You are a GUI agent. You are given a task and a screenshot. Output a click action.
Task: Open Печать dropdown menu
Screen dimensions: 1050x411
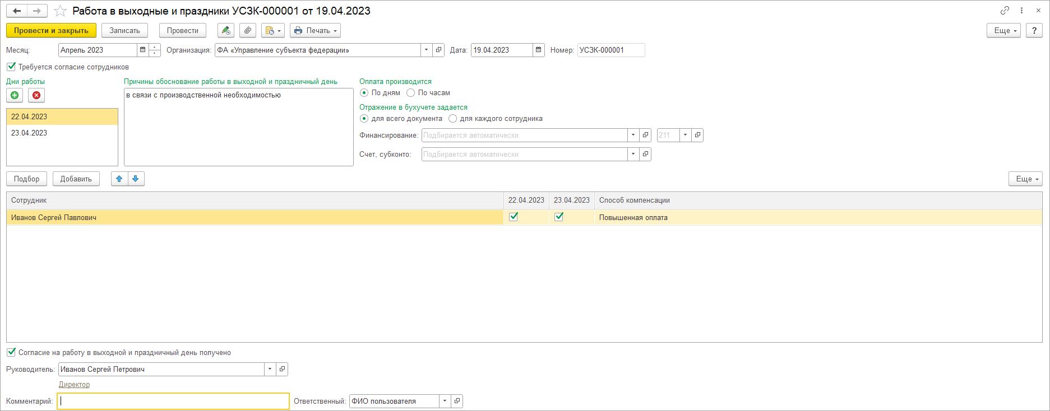315,30
